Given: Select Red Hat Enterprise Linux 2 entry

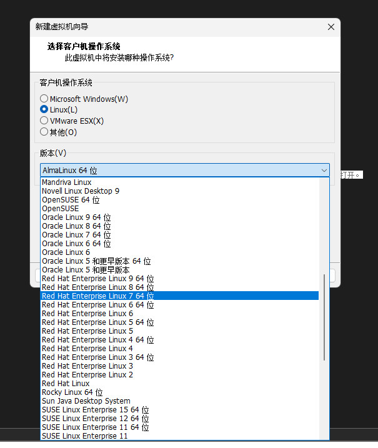Looking at the screenshot, I should [87, 375].
